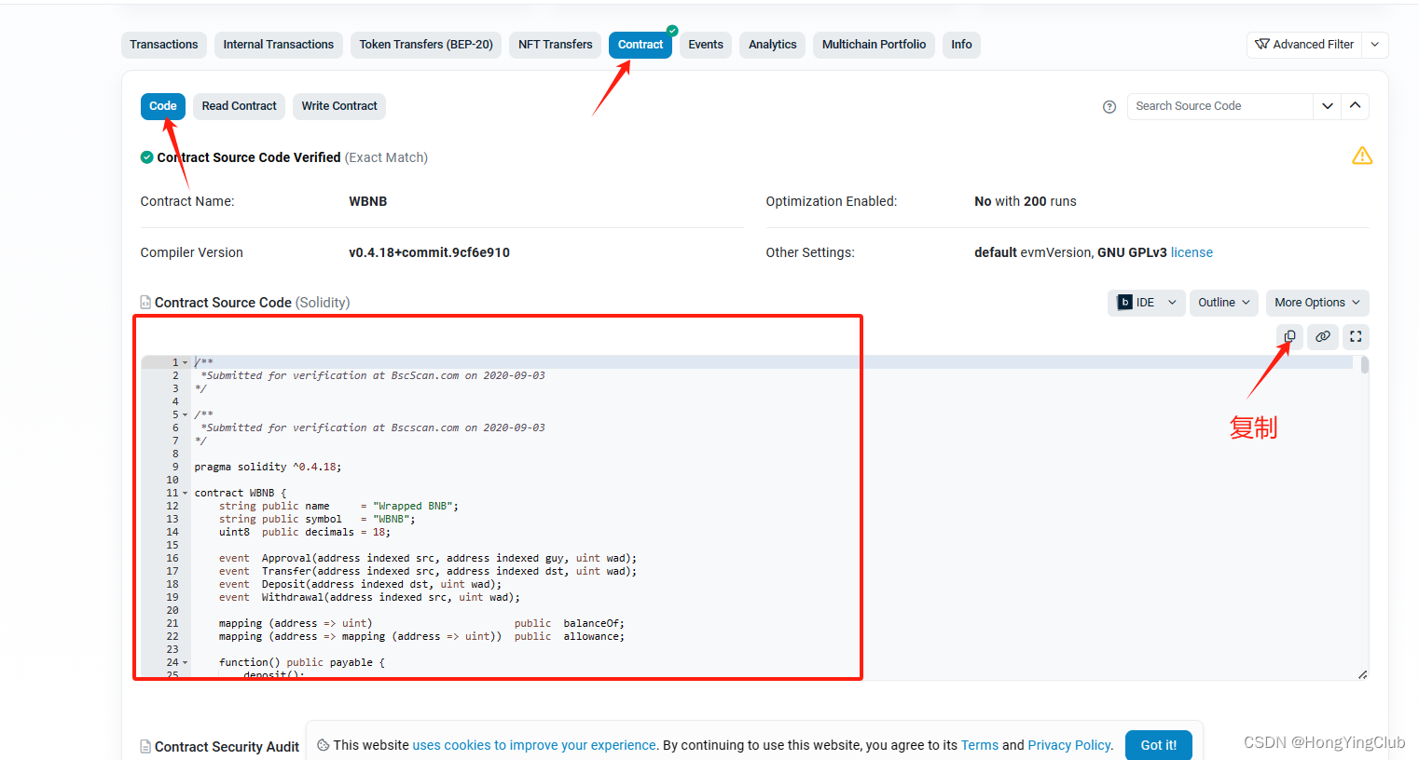
Task: Click the Contract Source Code file icon
Action: pyautogui.click(x=145, y=303)
